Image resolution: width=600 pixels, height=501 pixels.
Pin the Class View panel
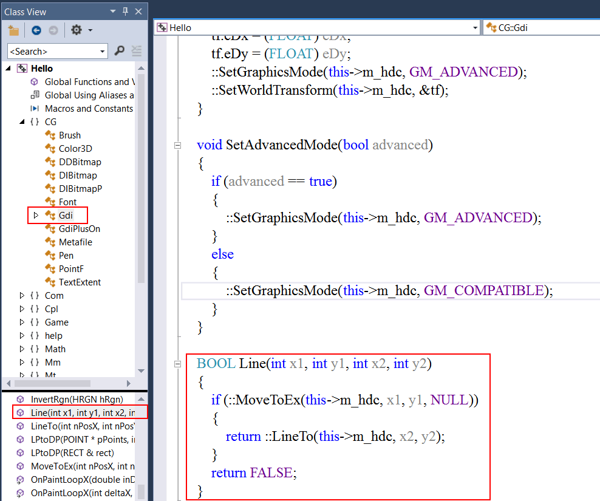125,12
